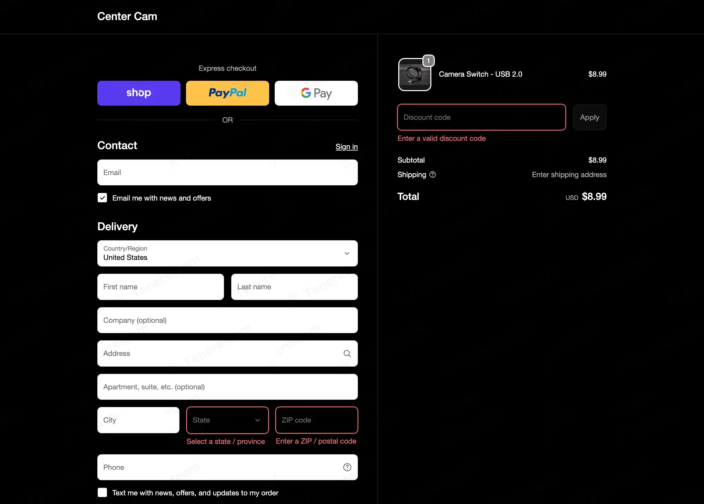Click the Select a state / province error

[x=226, y=442]
